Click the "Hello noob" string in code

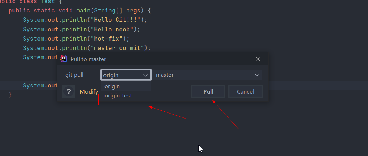click(x=112, y=29)
